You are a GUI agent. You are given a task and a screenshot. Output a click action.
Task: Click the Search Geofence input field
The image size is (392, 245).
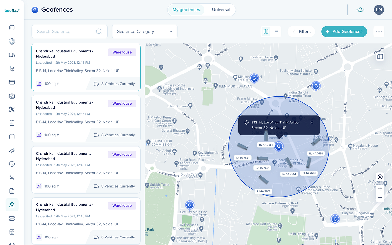65,31
